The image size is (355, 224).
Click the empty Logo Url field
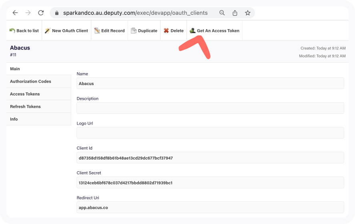(210, 133)
